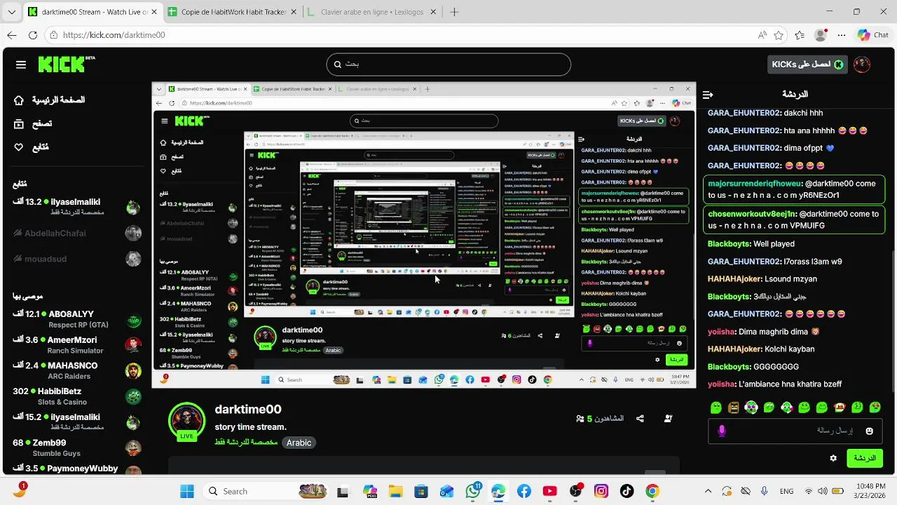Click yoiisha username on Dima maghrib dima message
The image size is (897, 505).
coord(720,332)
